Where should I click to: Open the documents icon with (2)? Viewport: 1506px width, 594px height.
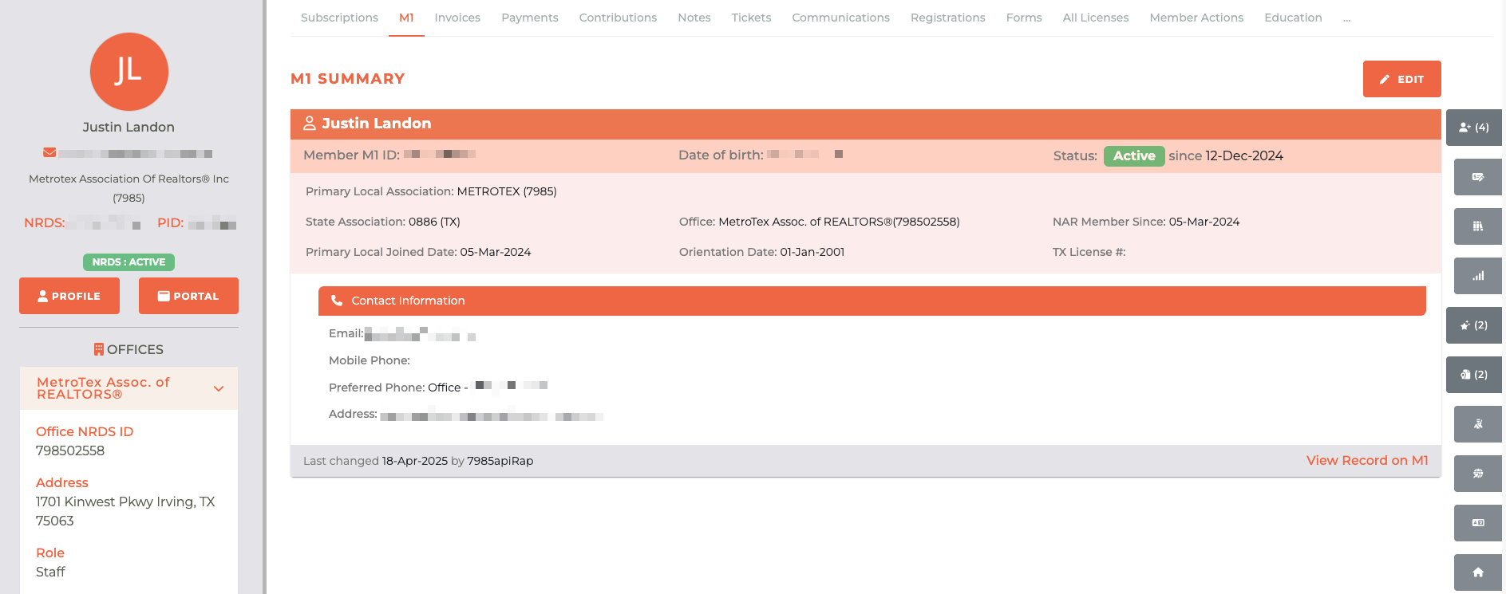[x=1473, y=375]
